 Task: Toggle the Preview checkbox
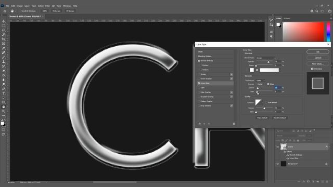(312, 69)
